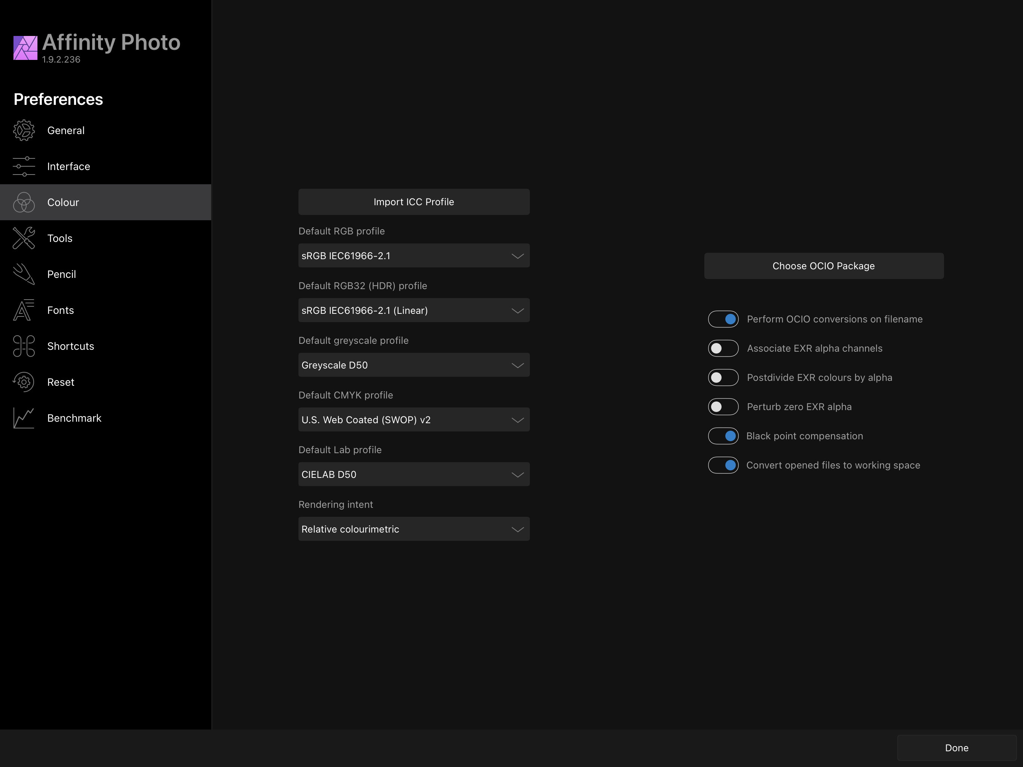Image resolution: width=1023 pixels, height=767 pixels.
Task: Click the Rendering intent label
Action: coord(335,504)
